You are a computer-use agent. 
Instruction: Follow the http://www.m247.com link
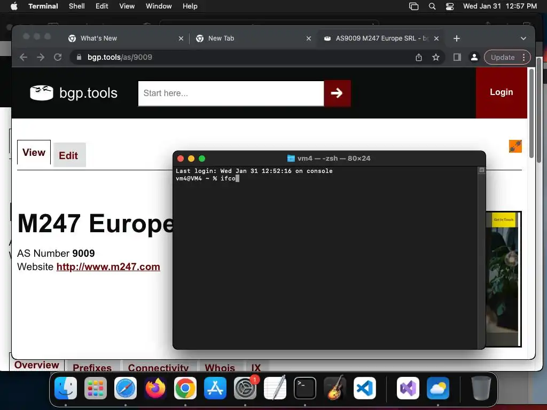click(x=108, y=267)
